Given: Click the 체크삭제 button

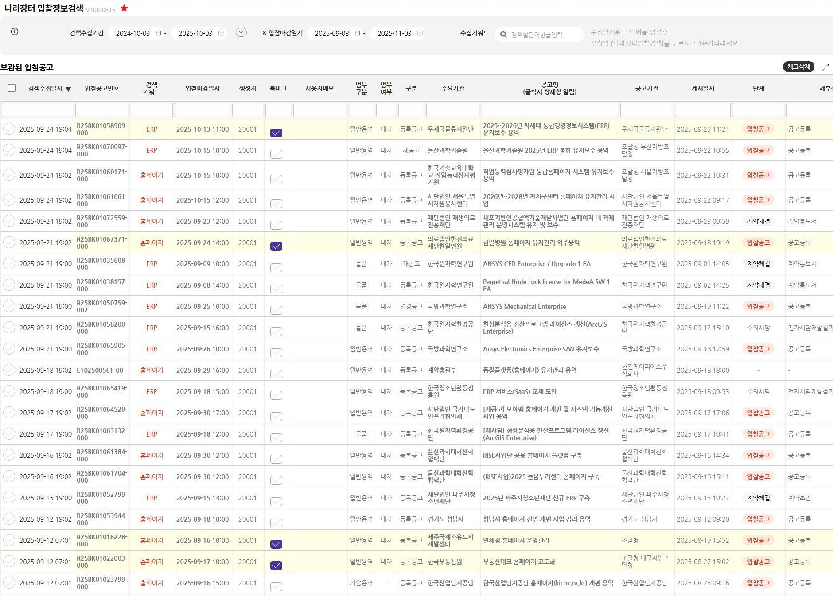Looking at the screenshot, I should pos(798,67).
